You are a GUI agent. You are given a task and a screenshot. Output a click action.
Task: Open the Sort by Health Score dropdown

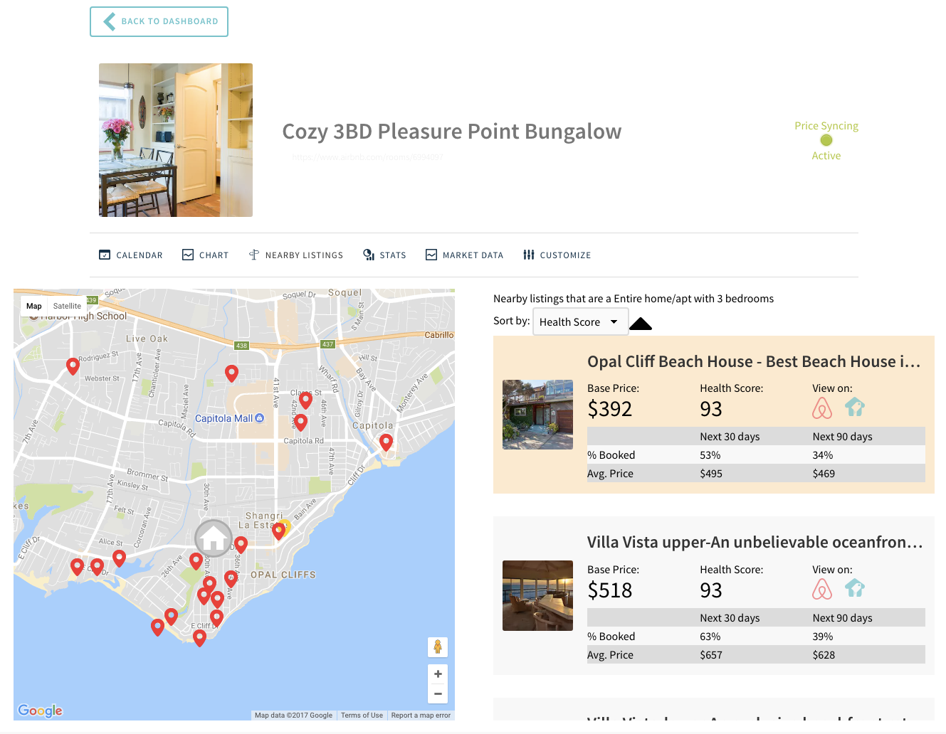point(580,321)
